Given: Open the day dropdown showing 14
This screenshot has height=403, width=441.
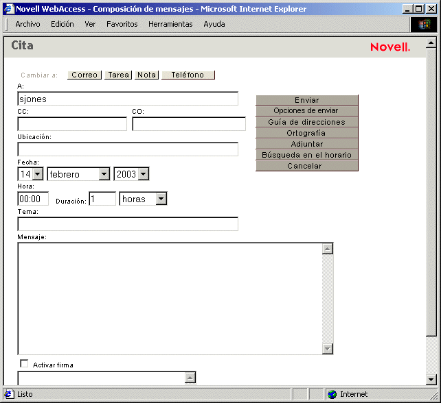Looking at the screenshot, I should tap(30, 174).
